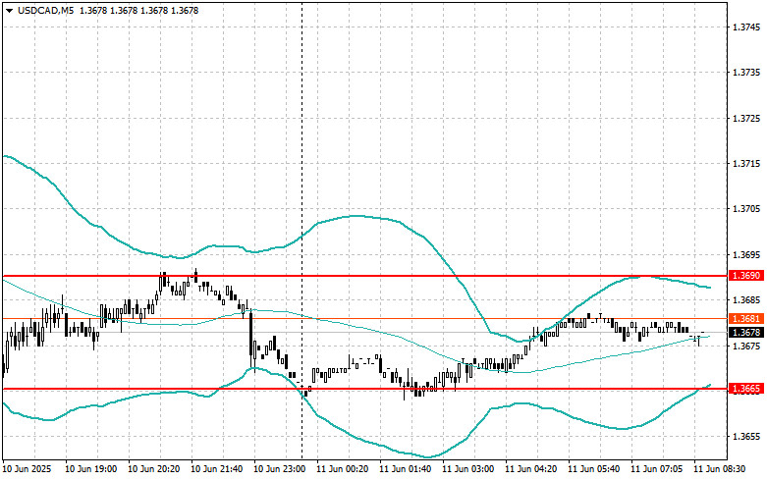Select the 1.3745 price axis value
This screenshot has height=480, width=767.
point(746,27)
